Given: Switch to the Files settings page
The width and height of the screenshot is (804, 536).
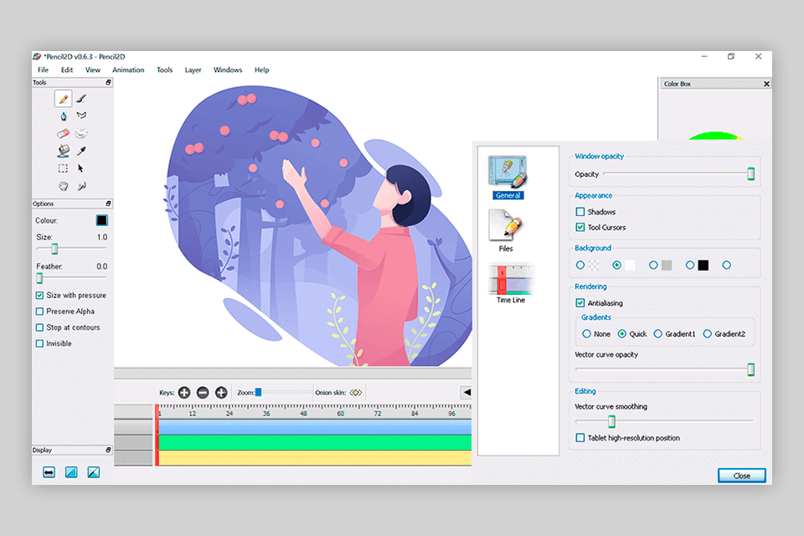Looking at the screenshot, I should click(x=504, y=227).
